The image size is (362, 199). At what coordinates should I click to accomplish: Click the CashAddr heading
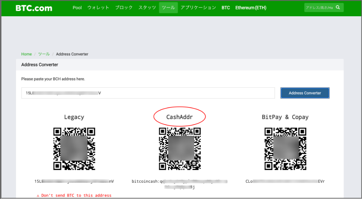pyautogui.click(x=180, y=117)
